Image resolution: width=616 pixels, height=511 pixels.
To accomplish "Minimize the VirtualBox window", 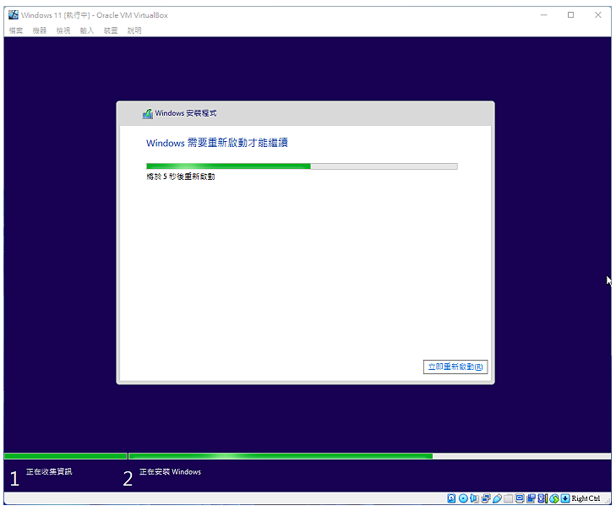I will (544, 15).
